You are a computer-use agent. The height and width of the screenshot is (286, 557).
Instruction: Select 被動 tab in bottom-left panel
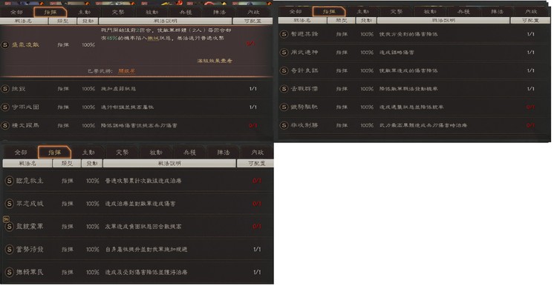pyautogui.click(x=156, y=153)
